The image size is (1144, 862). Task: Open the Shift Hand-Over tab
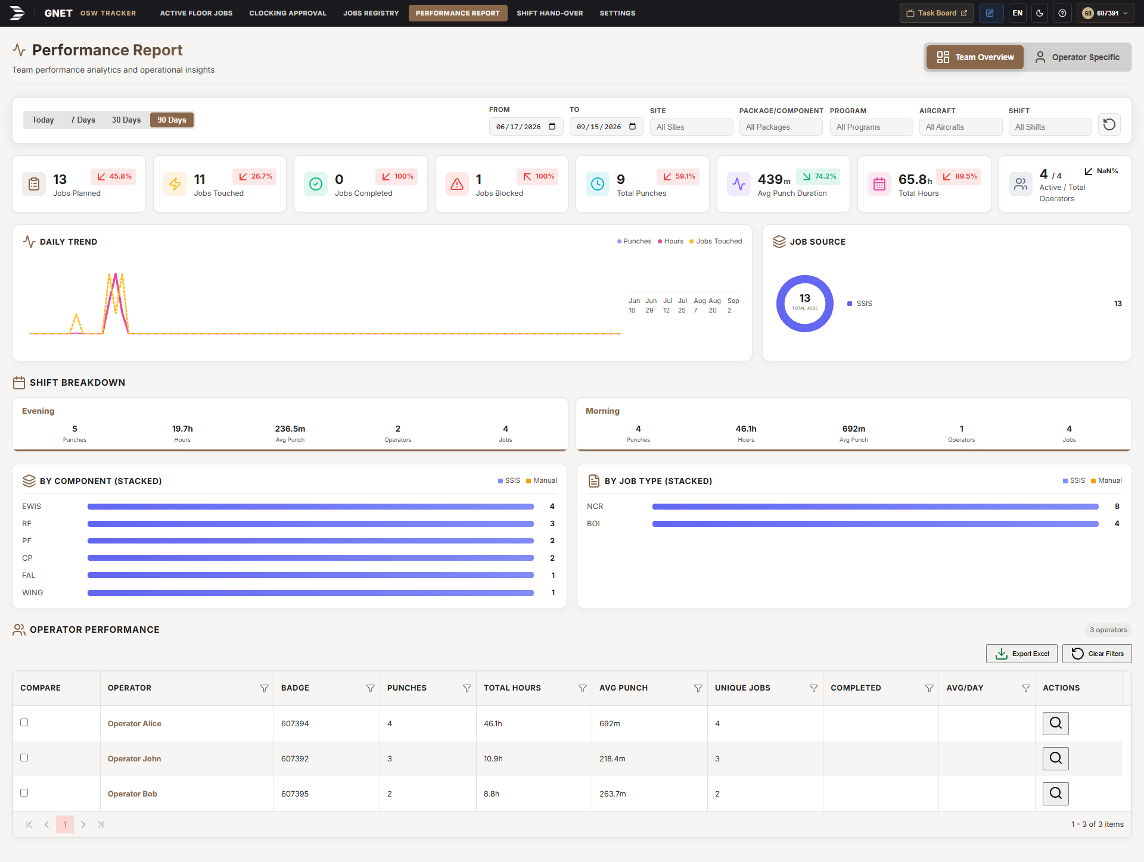coord(549,13)
